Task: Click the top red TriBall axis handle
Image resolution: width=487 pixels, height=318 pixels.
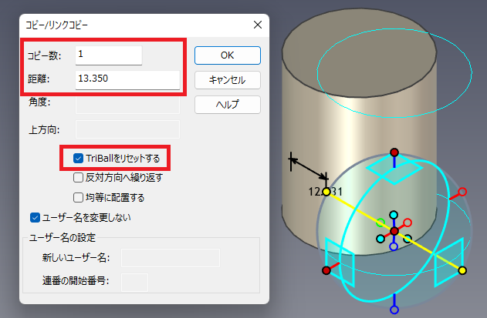Action: (x=394, y=152)
